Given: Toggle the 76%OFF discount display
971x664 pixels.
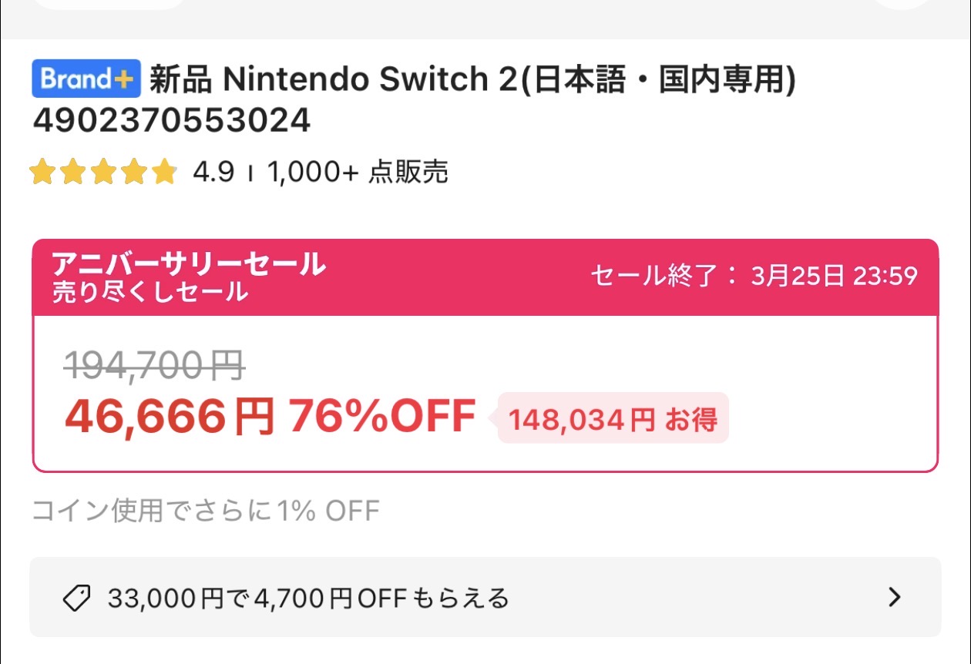Looking at the screenshot, I should coord(381,416).
